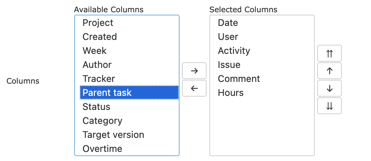Viewport: 371px width, 161px height.
Task: Select Hours in Selected Columns
Action: (x=262, y=93)
